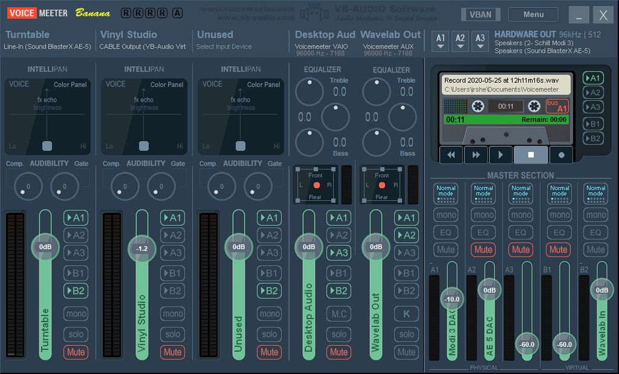
Task: Open Turntable Color Panel mode
Action: coord(70,84)
